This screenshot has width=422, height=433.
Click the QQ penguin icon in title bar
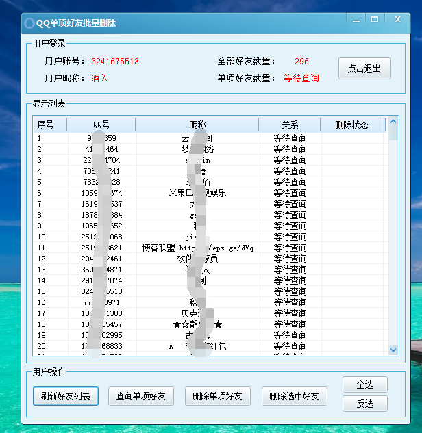[x=29, y=23]
